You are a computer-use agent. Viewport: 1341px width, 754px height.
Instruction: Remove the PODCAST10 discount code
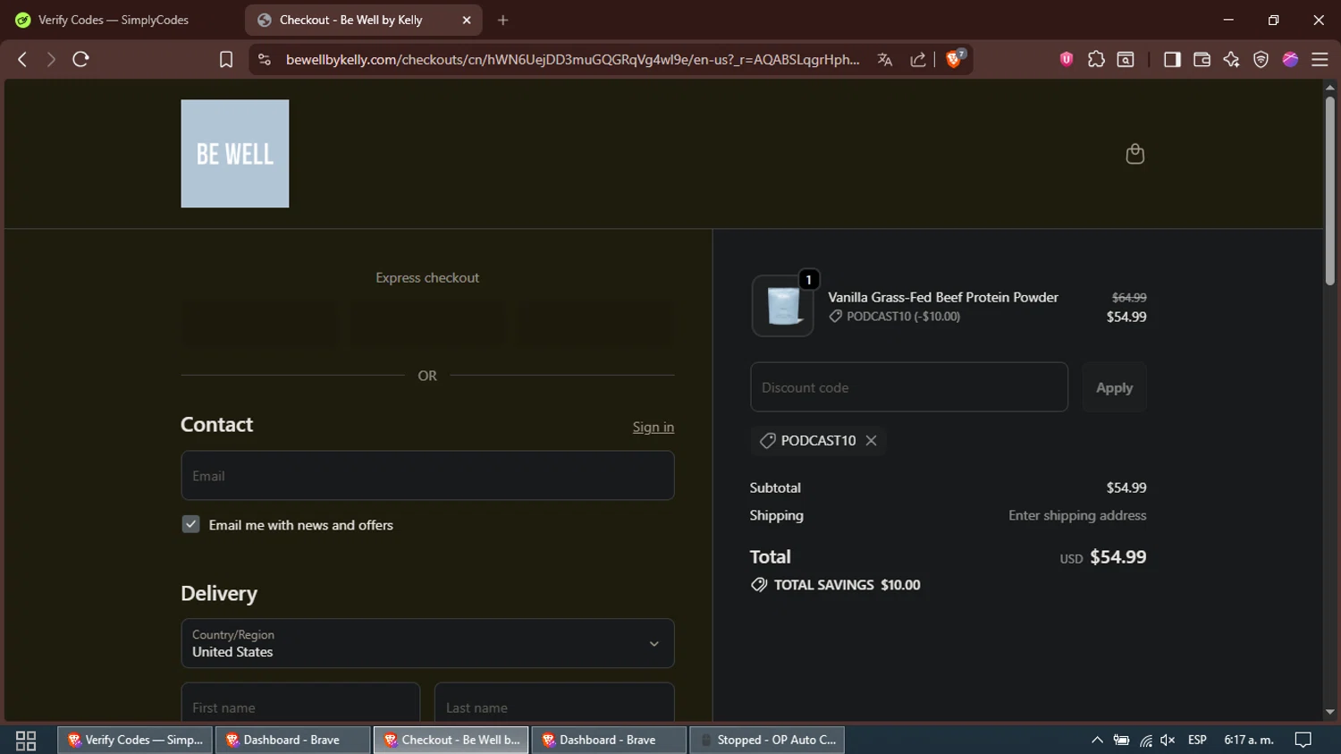tap(871, 440)
